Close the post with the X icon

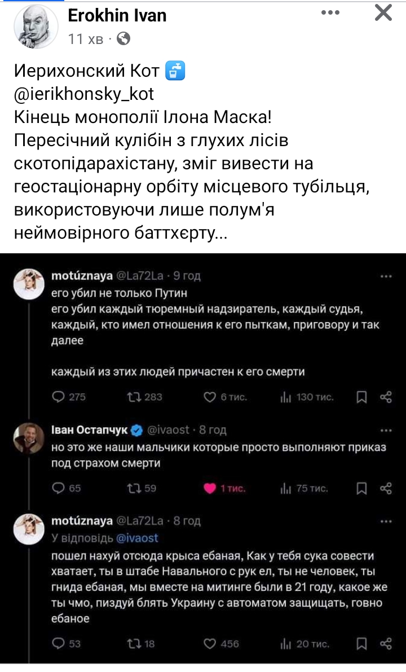point(383,12)
